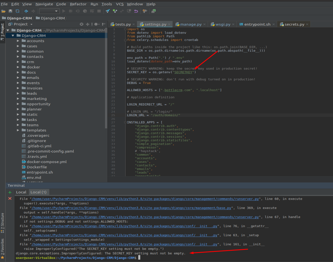
Task: Open the Navigate menu
Action: coord(44,4)
